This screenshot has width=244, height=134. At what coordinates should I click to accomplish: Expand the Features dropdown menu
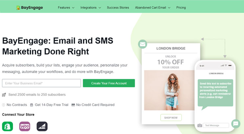click(x=66, y=8)
